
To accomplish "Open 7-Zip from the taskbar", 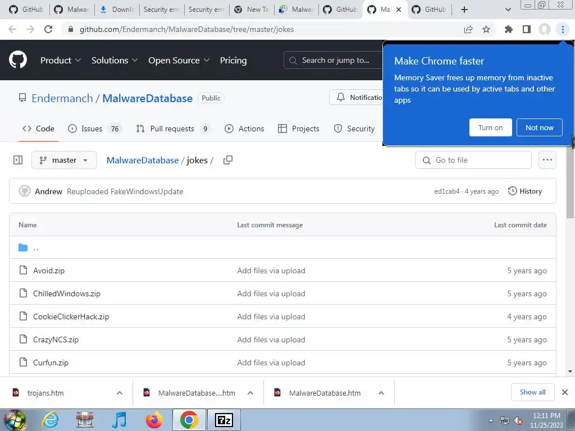I will pos(224,420).
